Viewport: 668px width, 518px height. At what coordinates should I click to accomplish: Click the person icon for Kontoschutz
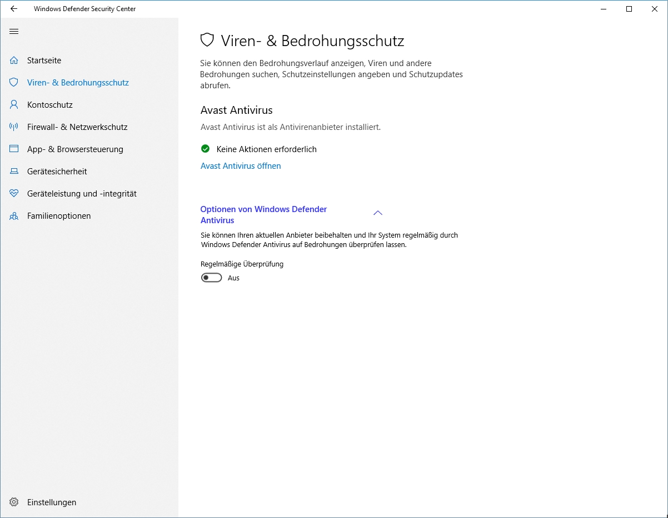click(14, 104)
